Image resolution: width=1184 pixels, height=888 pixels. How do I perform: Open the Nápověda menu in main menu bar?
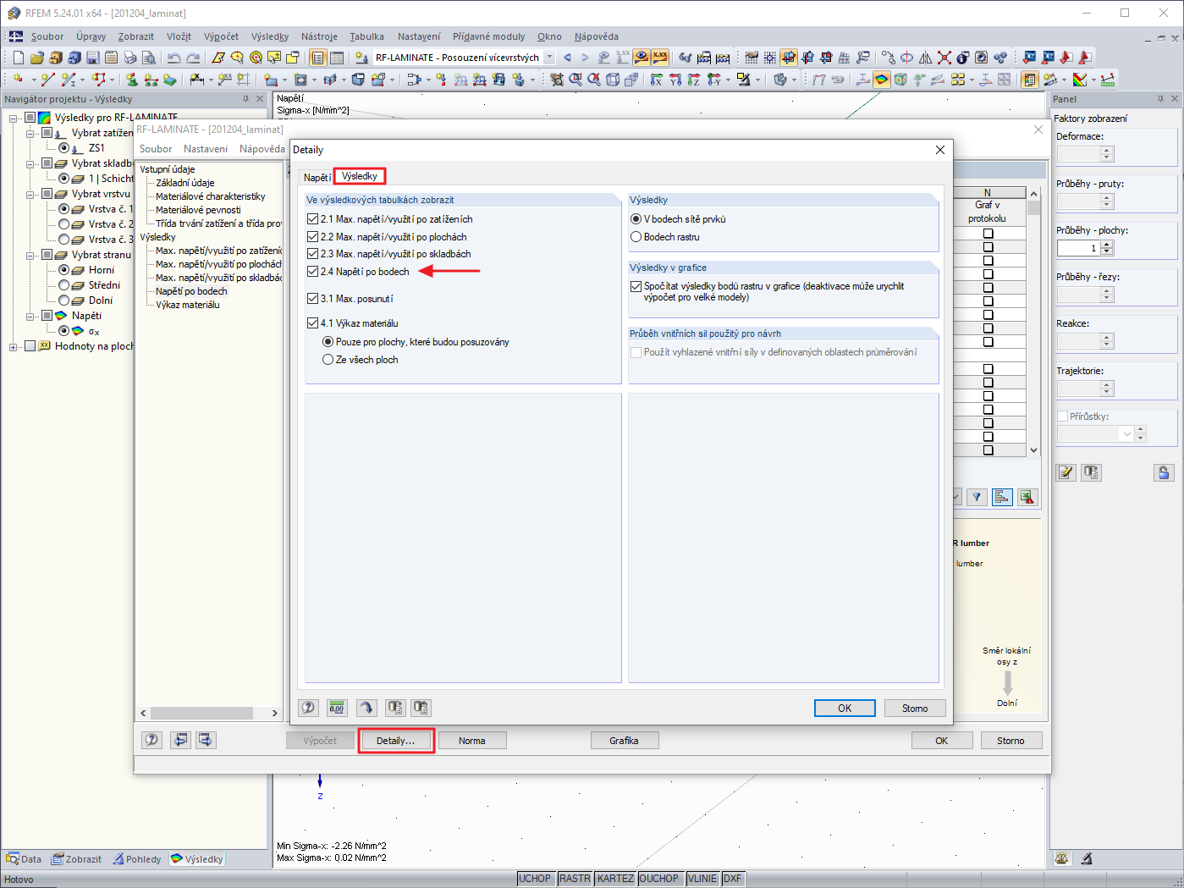click(x=597, y=36)
